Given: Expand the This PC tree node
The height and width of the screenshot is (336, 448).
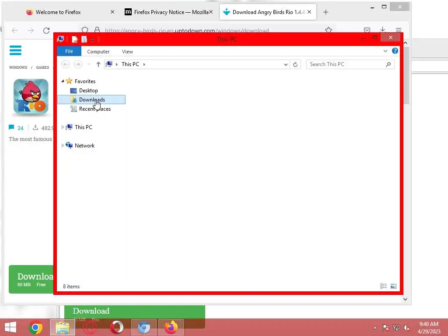Looking at the screenshot, I should 63,127.
